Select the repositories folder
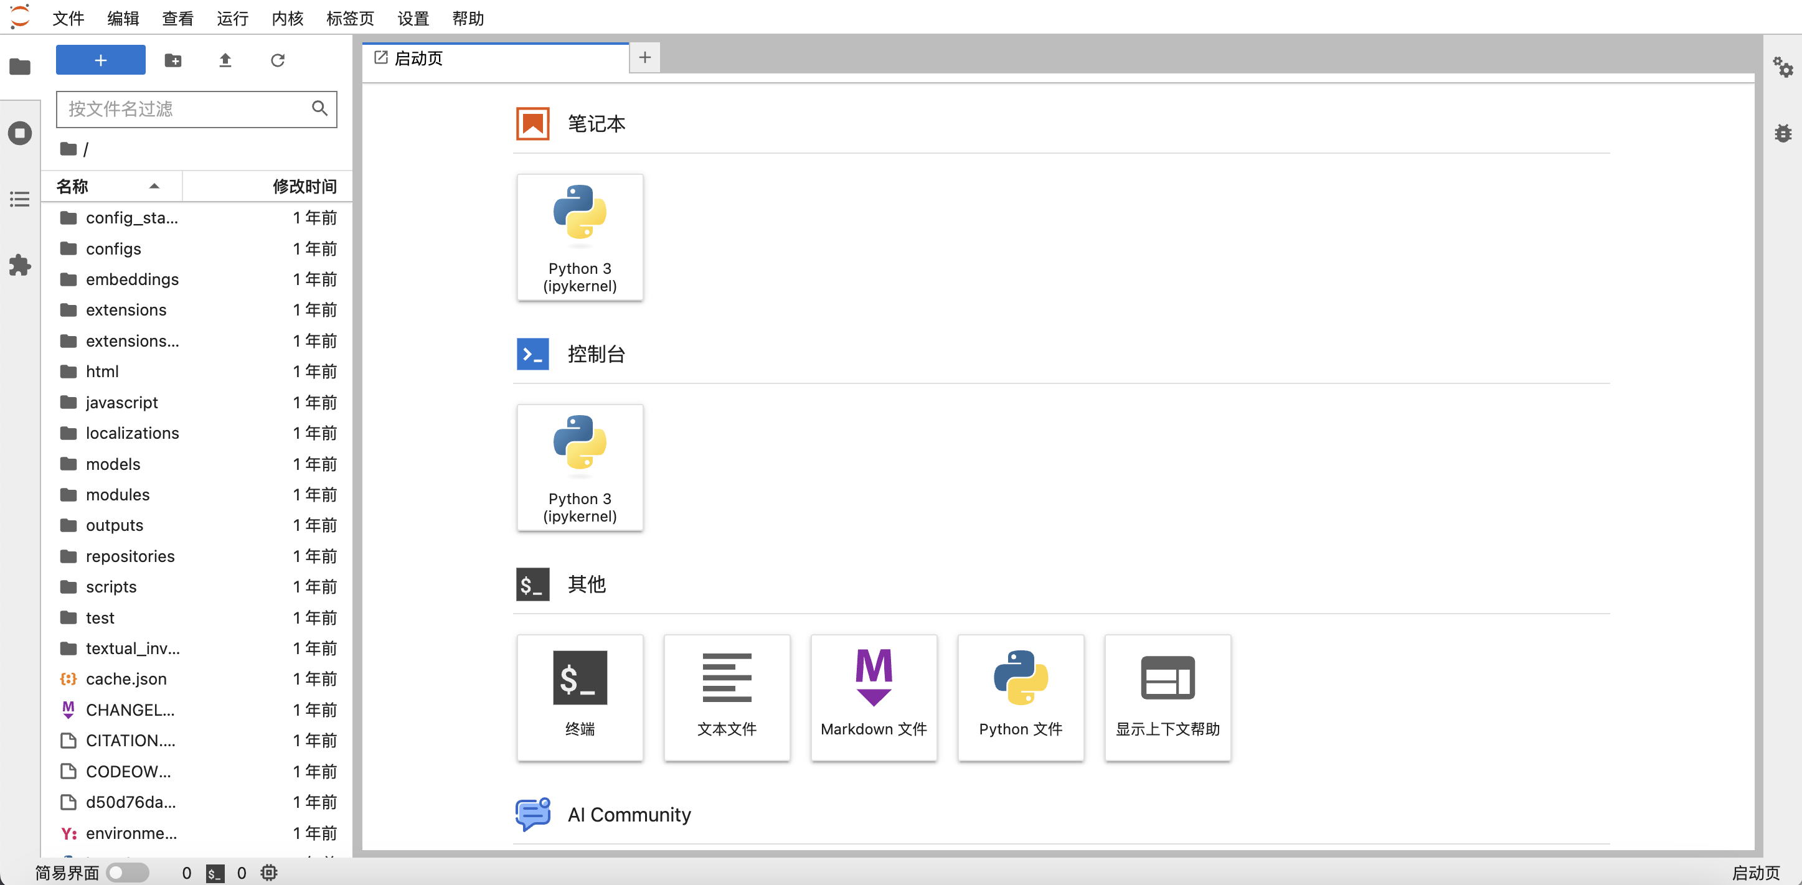This screenshot has height=885, width=1802. point(197,556)
